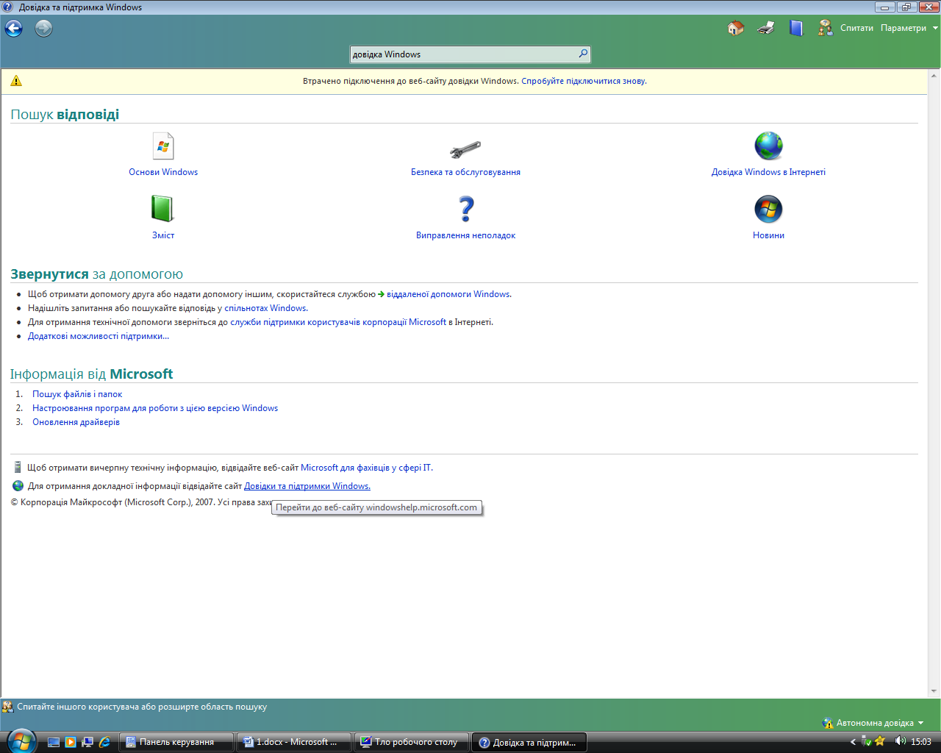This screenshot has width=941, height=753.
Task: Open спільнотах Windows link
Action: click(x=265, y=308)
